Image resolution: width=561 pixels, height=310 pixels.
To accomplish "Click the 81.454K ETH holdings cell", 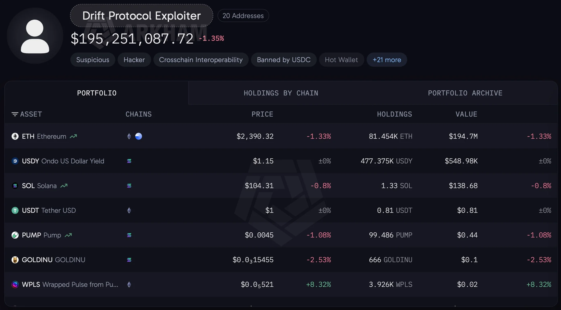I will coord(391,136).
